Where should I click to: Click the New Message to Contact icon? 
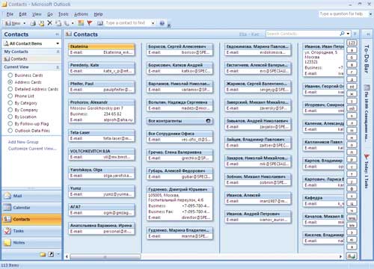(x=58, y=23)
